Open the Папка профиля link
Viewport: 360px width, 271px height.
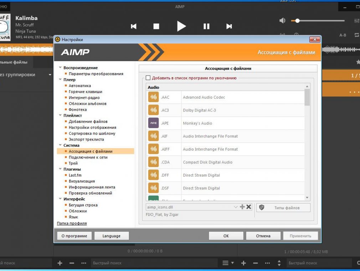(x=72, y=223)
